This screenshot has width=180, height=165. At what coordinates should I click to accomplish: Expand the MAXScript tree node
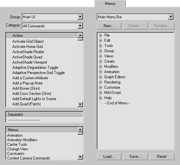pyautogui.click(x=100, y=93)
